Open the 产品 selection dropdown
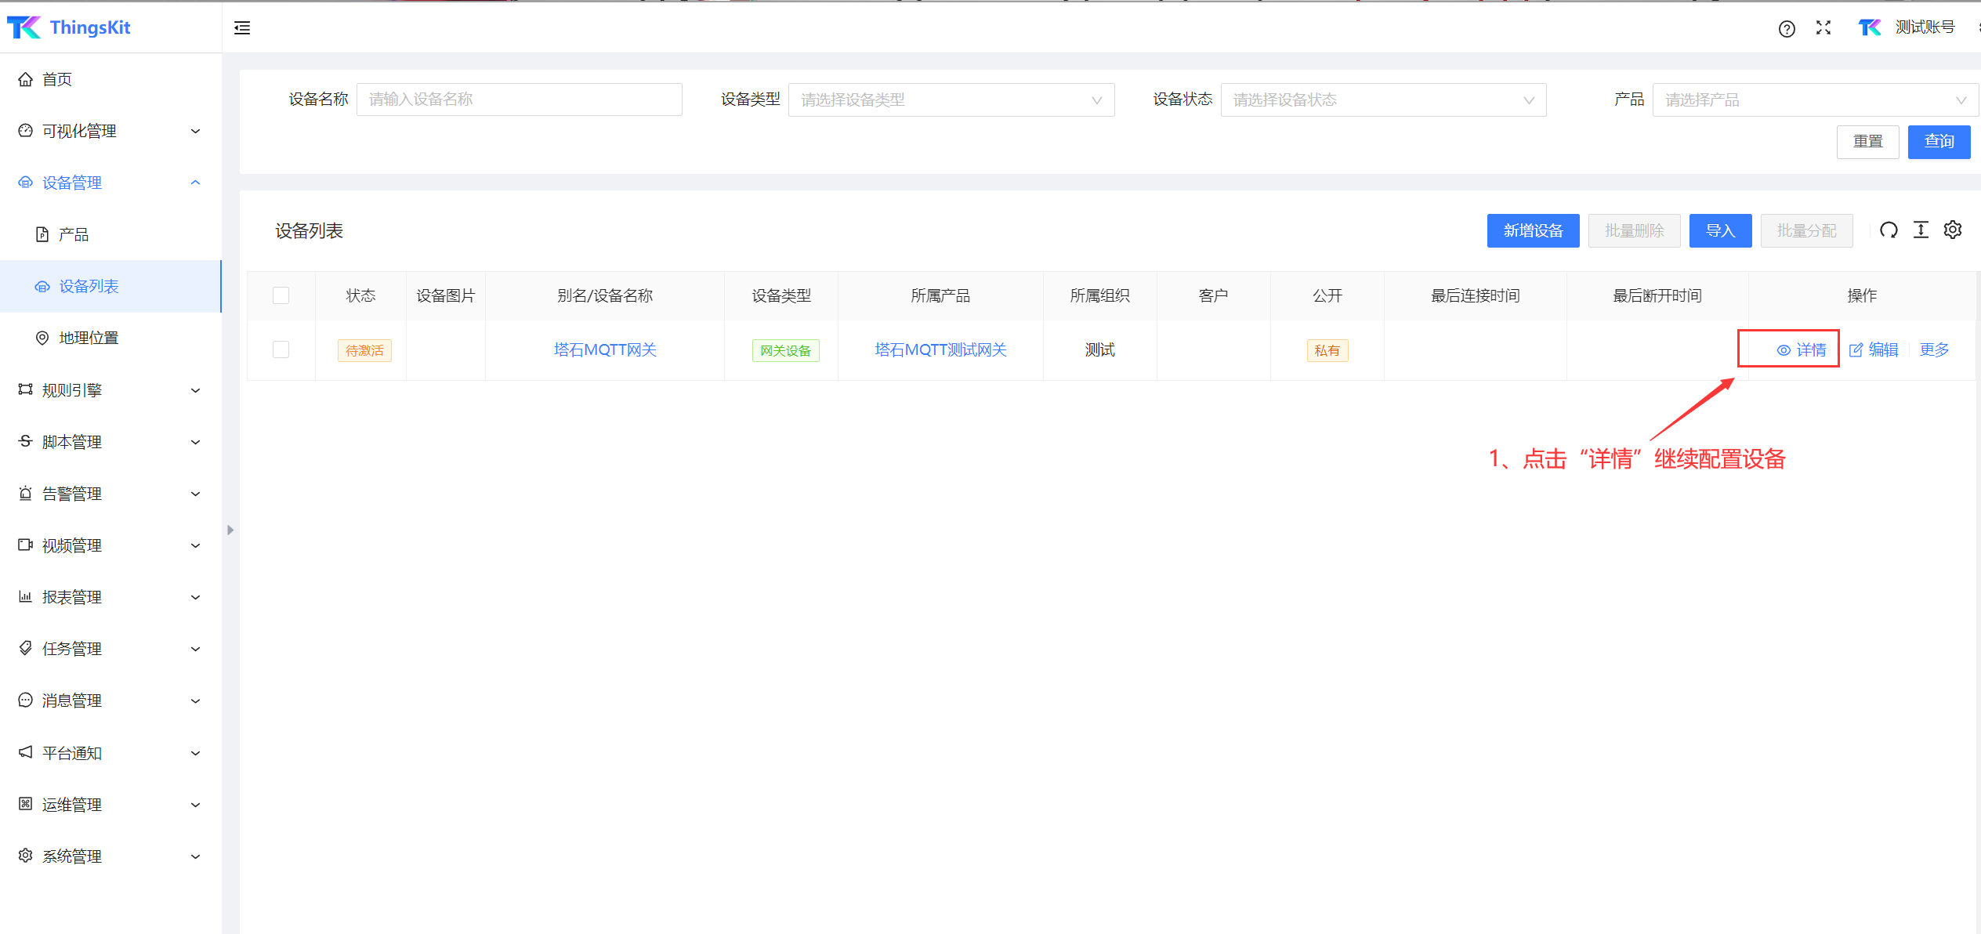The width and height of the screenshot is (1981, 934). point(1814,100)
